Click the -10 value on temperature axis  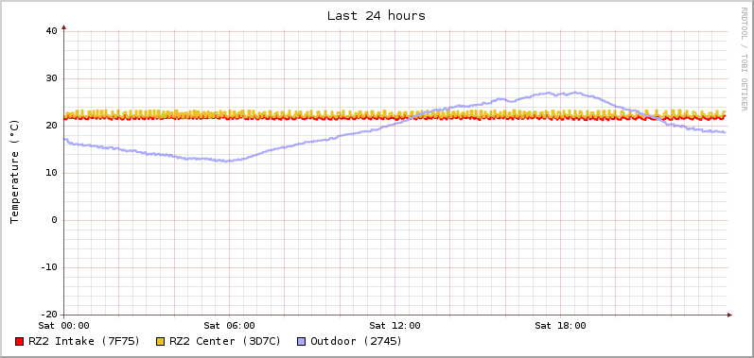tap(48, 267)
